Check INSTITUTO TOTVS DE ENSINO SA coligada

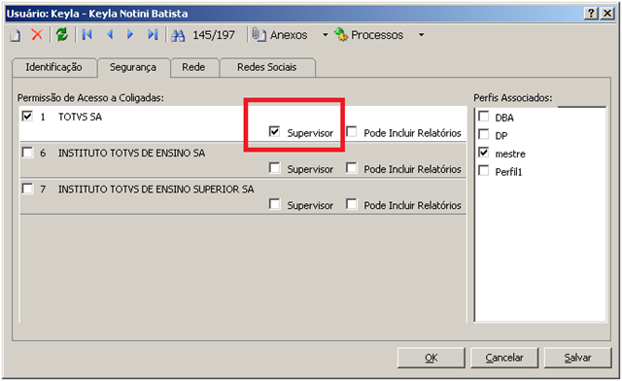pos(27,153)
